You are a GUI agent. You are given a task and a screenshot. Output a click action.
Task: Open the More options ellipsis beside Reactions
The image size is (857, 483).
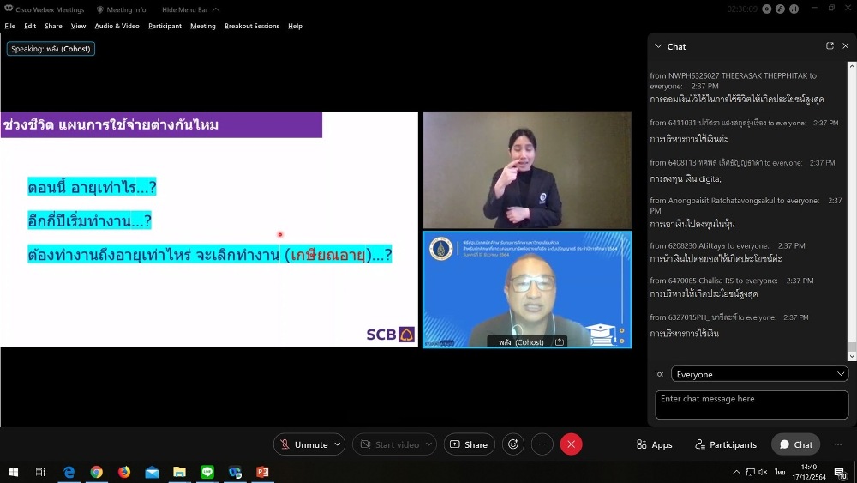click(542, 444)
